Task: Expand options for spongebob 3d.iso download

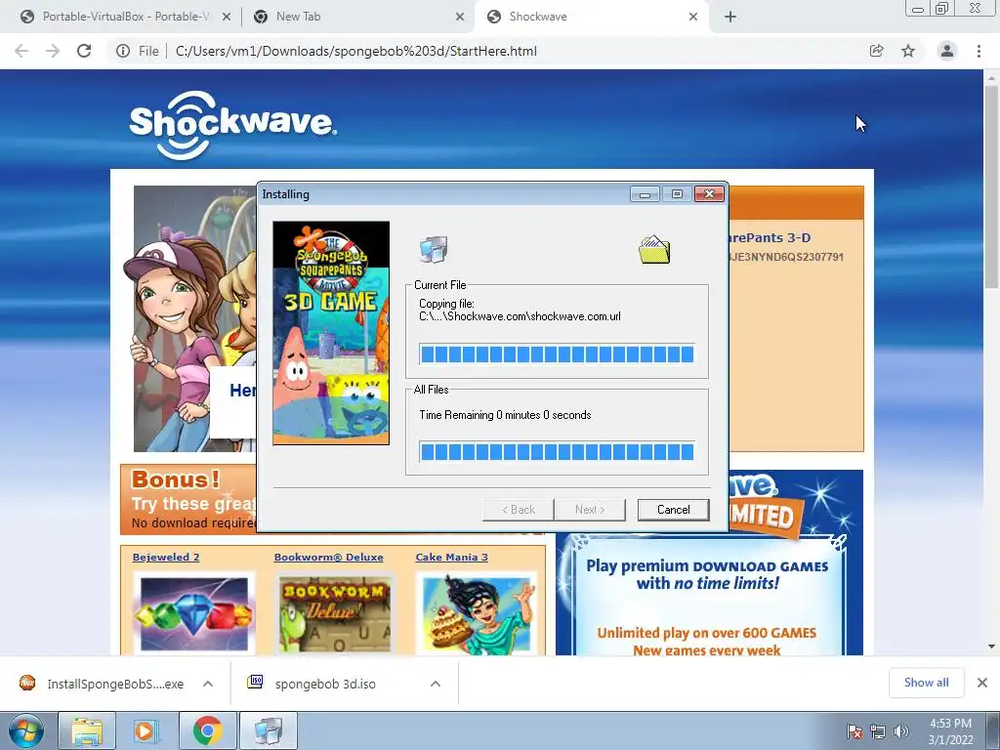Action: (x=436, y=684)
